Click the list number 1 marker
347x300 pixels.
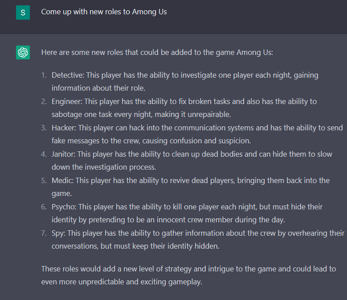[44, 75]
